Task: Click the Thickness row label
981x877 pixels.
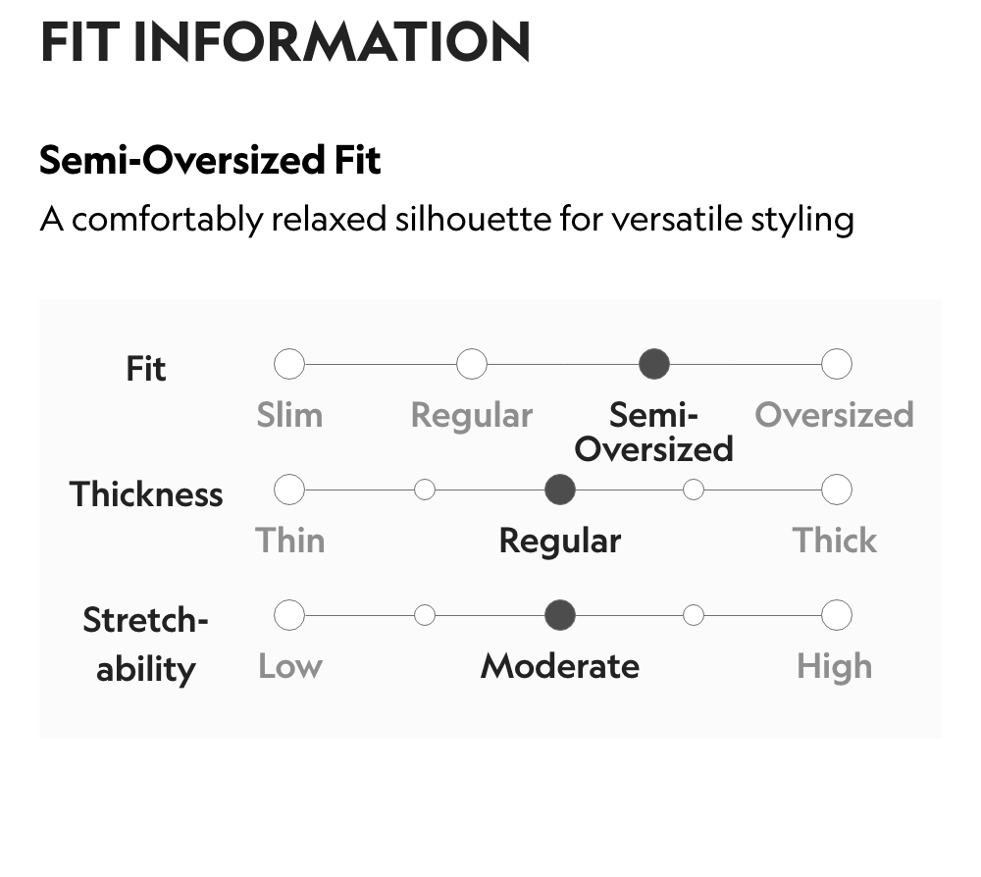Action: coord(146,494)
